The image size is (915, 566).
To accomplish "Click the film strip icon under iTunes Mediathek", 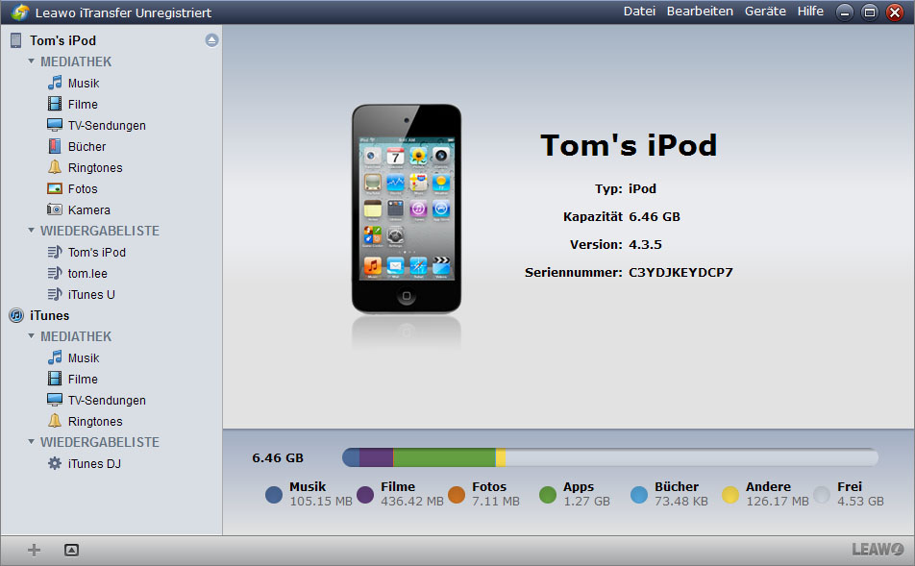I will tap(55, 379).
